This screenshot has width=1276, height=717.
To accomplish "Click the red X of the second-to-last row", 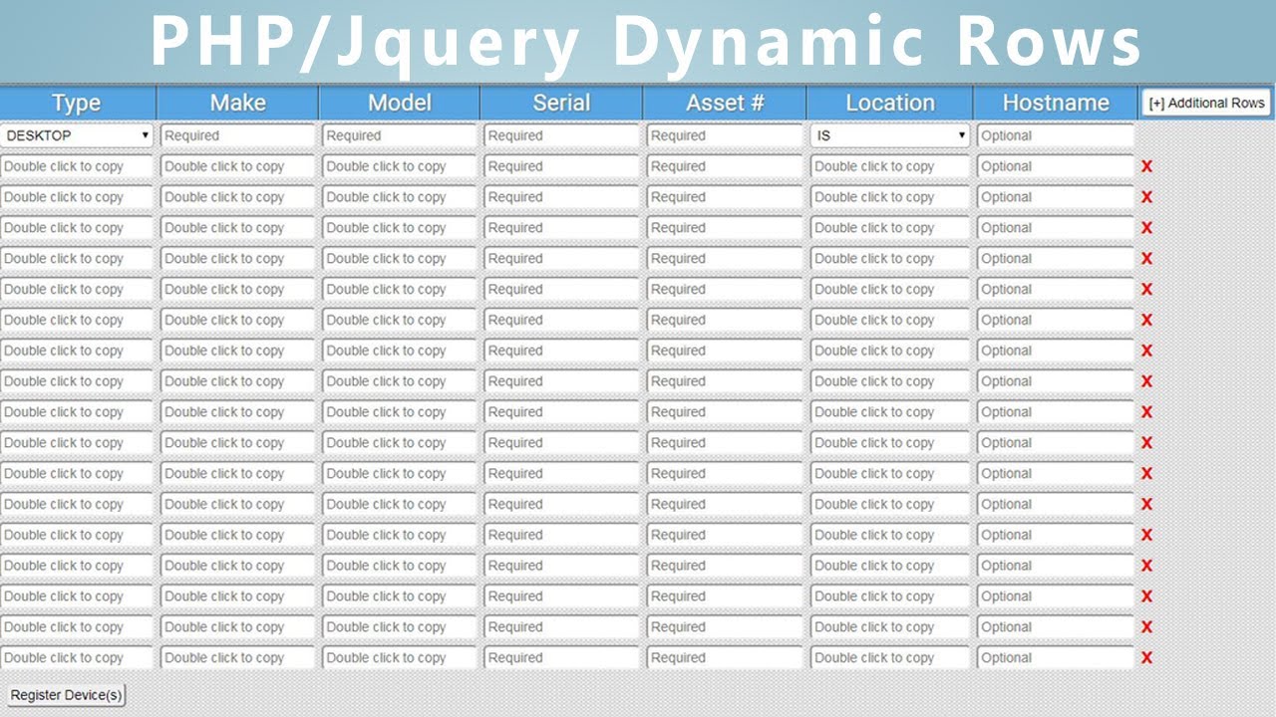I will pos(1146,627).
